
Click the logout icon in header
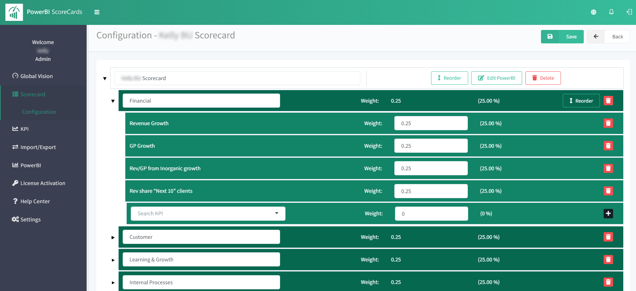point(629,12)
